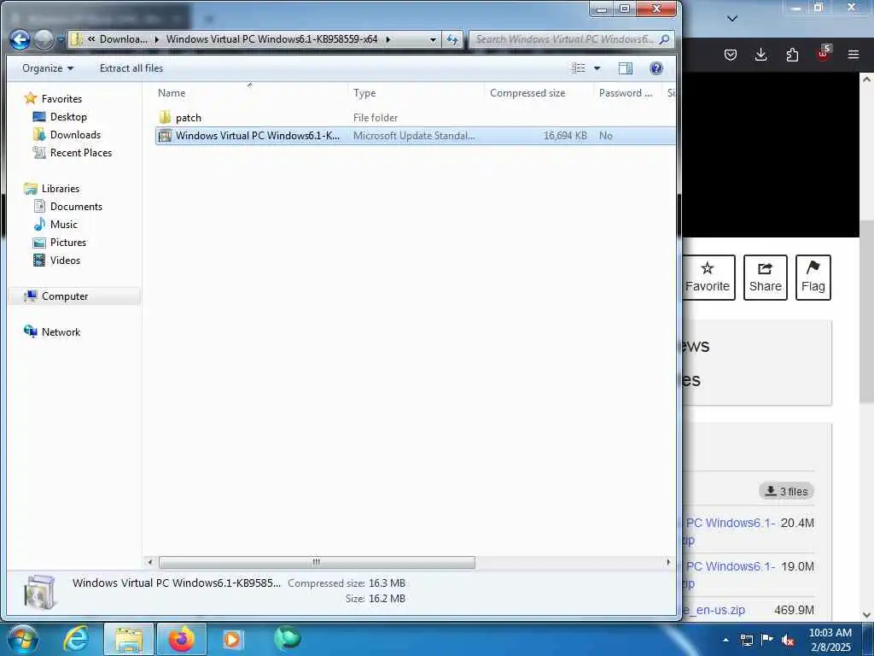Click the red extension badge icon in Firefox
The height and width of the screenshot is (656, 874).
[824, 54]
